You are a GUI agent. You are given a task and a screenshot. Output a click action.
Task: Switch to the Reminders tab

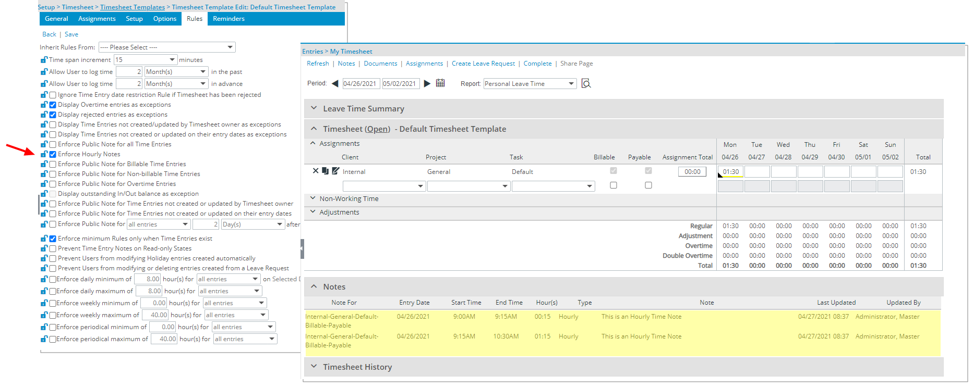point(229,19)
